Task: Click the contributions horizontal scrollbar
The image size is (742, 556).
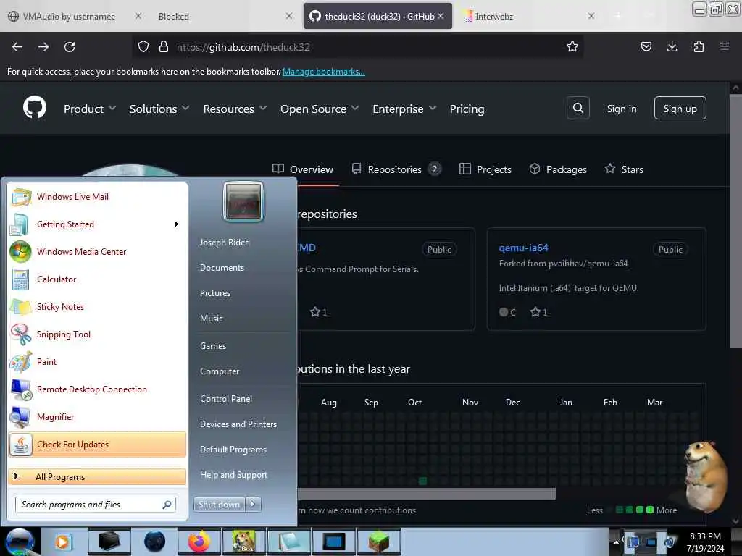Action: [426, 494]
